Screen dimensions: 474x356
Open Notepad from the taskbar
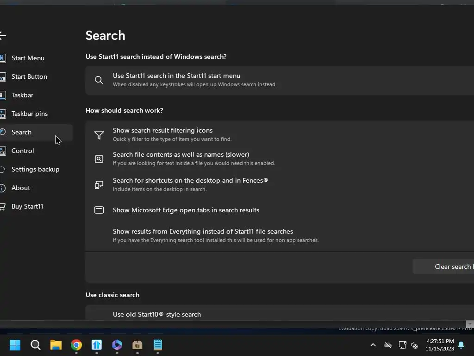pyautogui.click(x=158, y=345)
